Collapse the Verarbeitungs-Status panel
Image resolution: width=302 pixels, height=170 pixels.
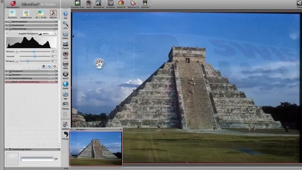coord(7,149)
